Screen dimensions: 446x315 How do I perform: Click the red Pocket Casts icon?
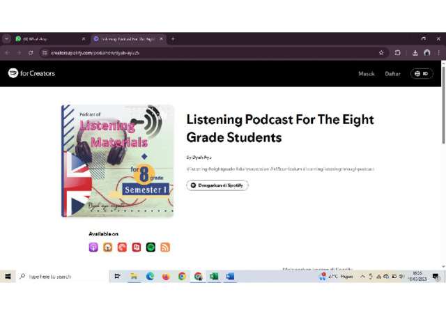(x=122, y=247)
